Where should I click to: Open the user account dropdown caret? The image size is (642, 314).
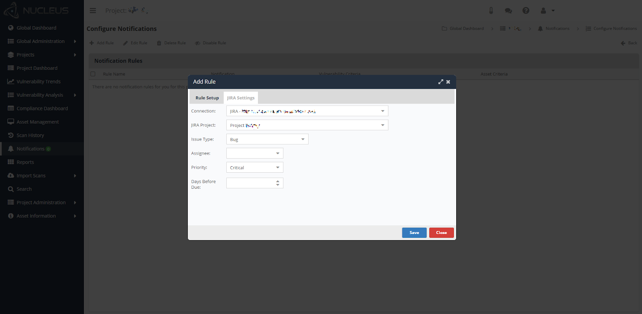(x=553, y=11)
